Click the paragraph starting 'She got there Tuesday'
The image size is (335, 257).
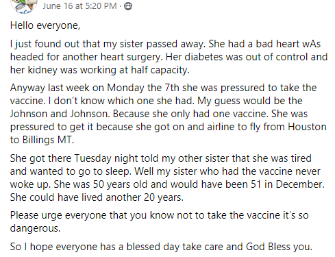(x=167, y=178)
